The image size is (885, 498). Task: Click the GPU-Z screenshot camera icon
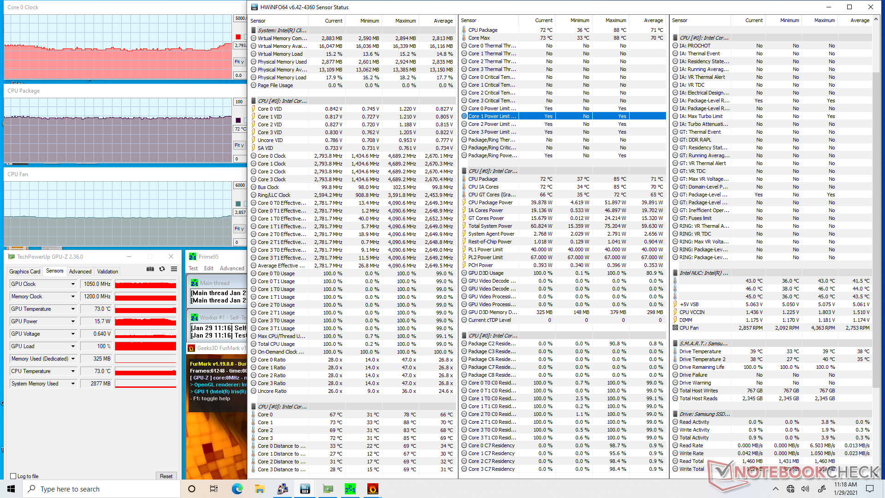150,269
